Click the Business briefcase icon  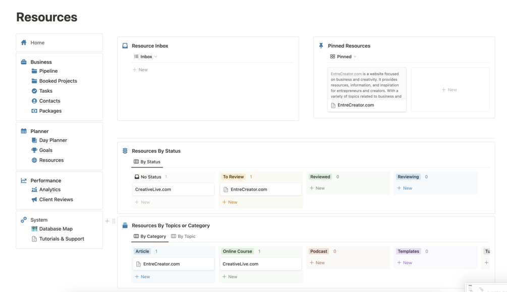click(x=24, y=62)
